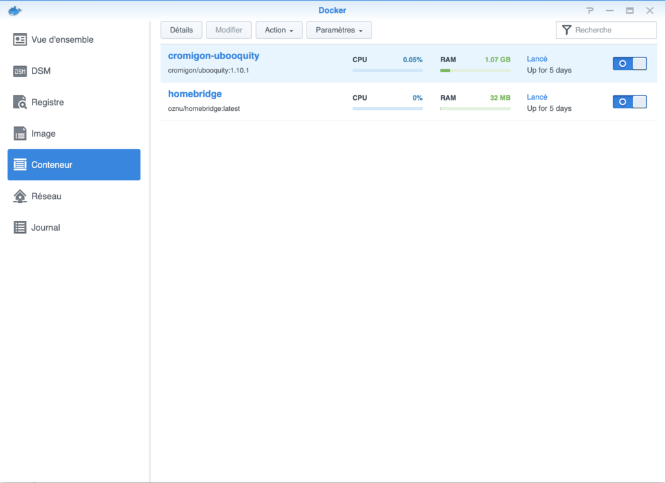Click the 32 MB RAM value

click(x=500, y=98)
